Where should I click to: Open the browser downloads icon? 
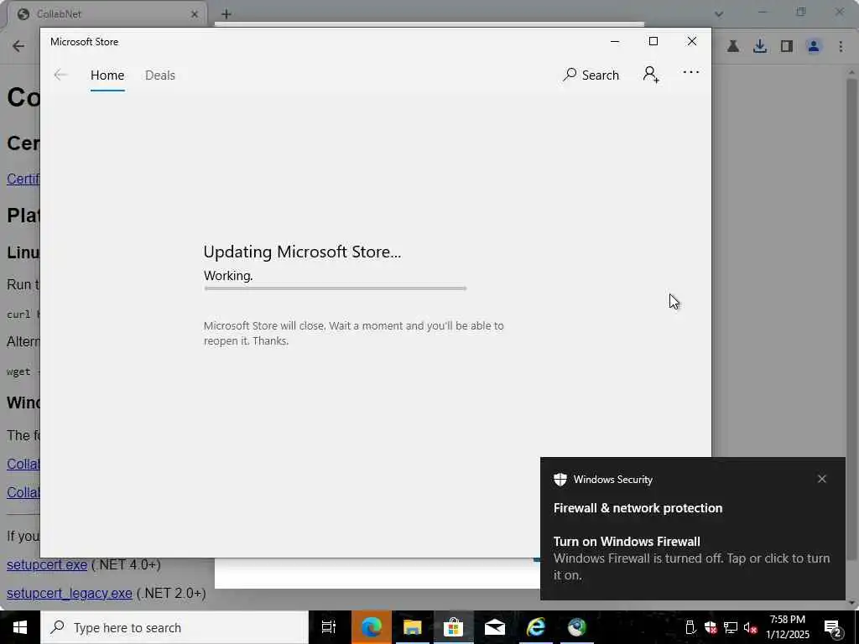[x=759, y=46]
